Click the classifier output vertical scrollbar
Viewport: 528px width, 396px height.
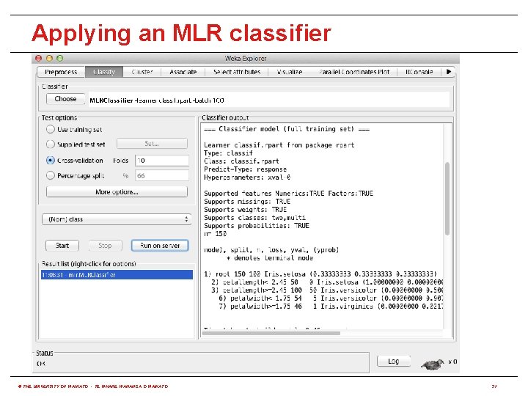[447, 199]
